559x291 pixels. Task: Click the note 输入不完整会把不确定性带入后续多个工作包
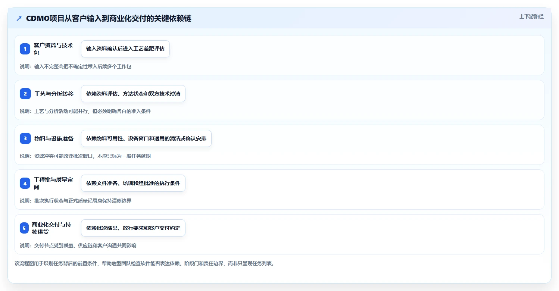click(x=75, y=66)
